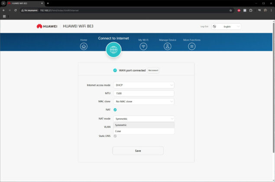Click the My Wi-Fi tab label

pos(143,40)
